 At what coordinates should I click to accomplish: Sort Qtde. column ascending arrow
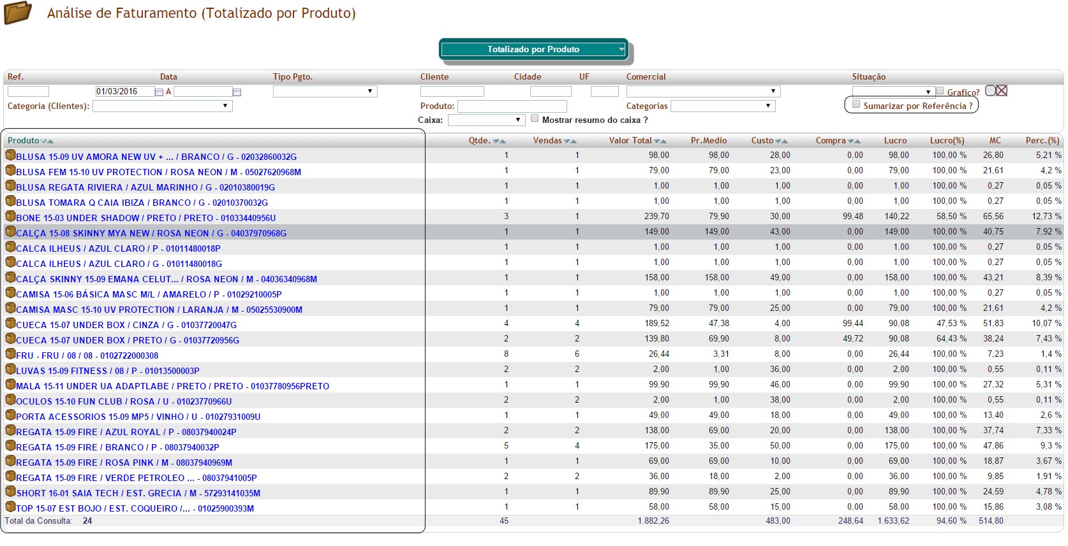(x=503, y=141)
